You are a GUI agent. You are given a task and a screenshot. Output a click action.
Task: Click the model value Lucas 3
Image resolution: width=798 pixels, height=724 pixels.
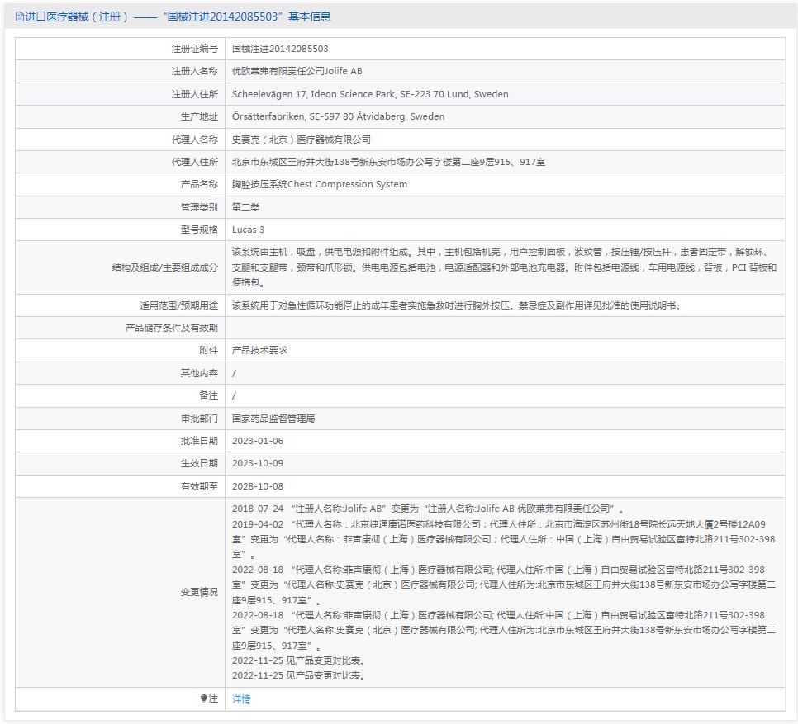[x=249, y=230]
